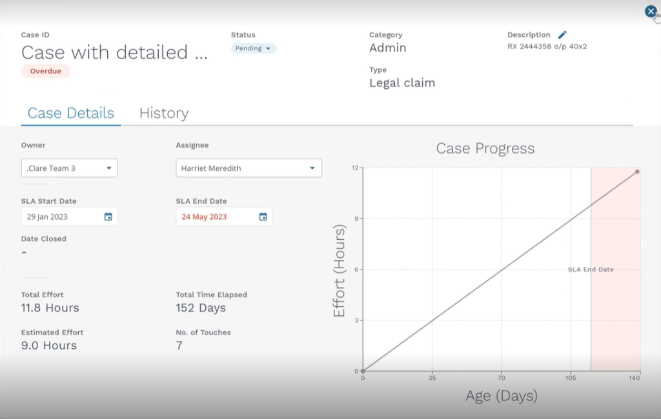The width and height of the screenshot is (661, 419).
Task: Click the description text RX 2444358 o/p 40x2
Action: 547,46
